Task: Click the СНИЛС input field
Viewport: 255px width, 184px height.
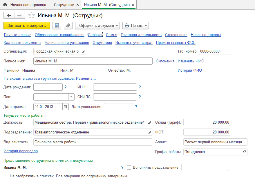Action: click(x=115, y=97)
